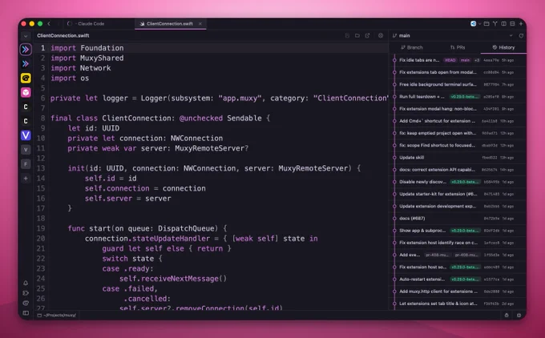Click the +3 refs badge on the top commit
This screenshot has width=545, height=338.
pyautogui.click(x=477, y=60)
